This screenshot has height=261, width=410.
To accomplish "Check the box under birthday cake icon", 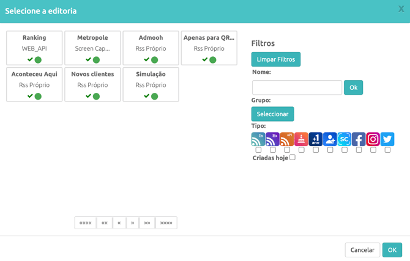I will click(x=302, y=150).
